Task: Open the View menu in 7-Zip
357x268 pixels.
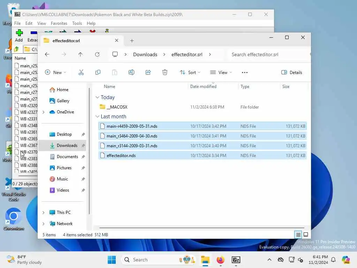Action: click(x=41, y=23)
